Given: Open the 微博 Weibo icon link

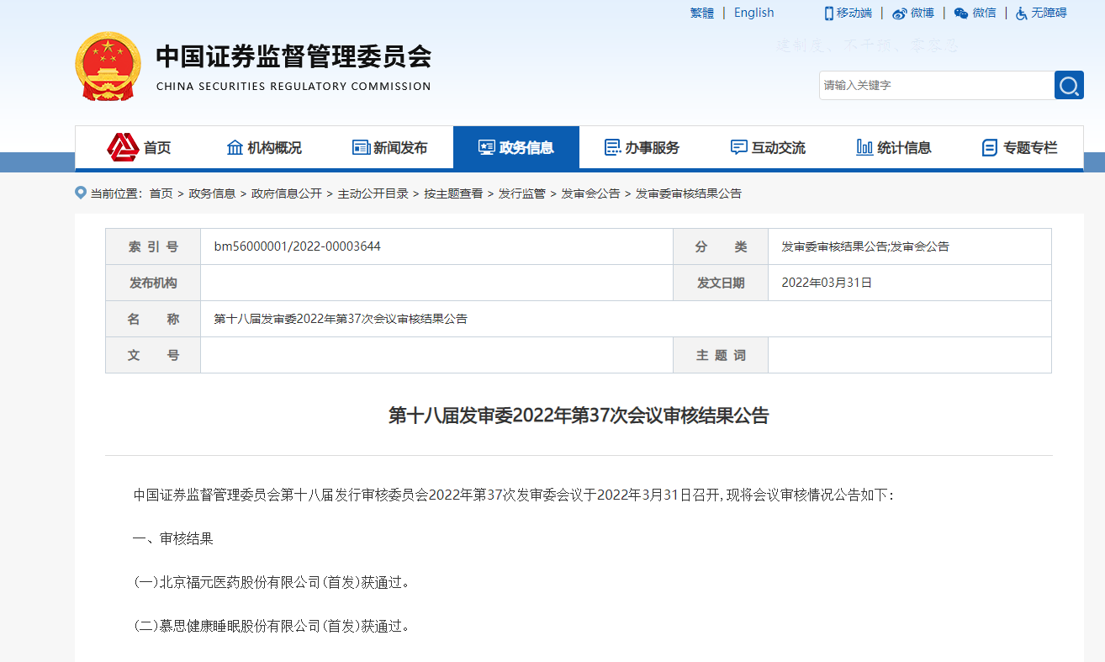Looking at the screenshot, I should [x=900, y=13].
